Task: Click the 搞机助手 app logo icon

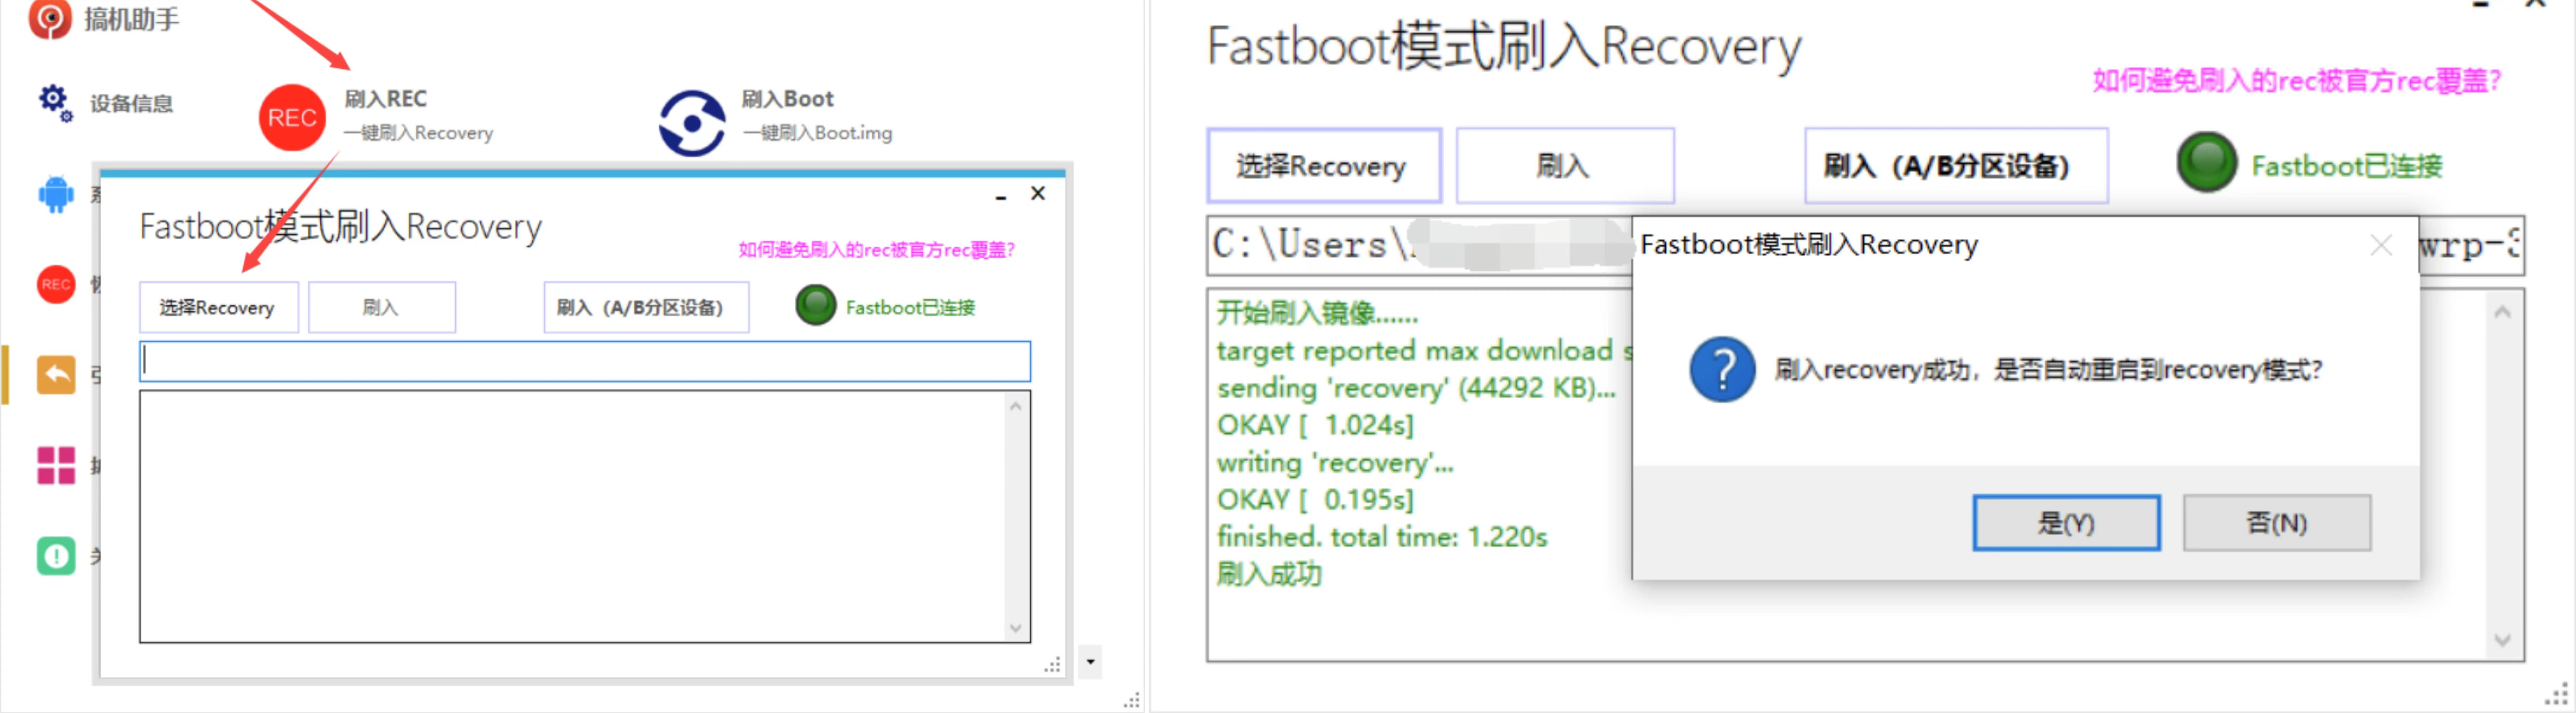Action: [x=50, y=19]
